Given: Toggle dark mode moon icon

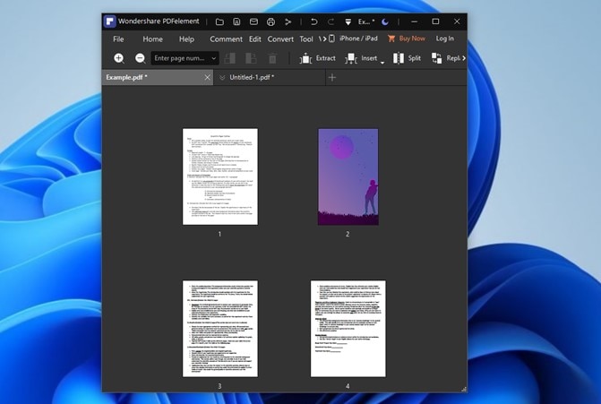Looking at the screenshot, I should 385,21.
